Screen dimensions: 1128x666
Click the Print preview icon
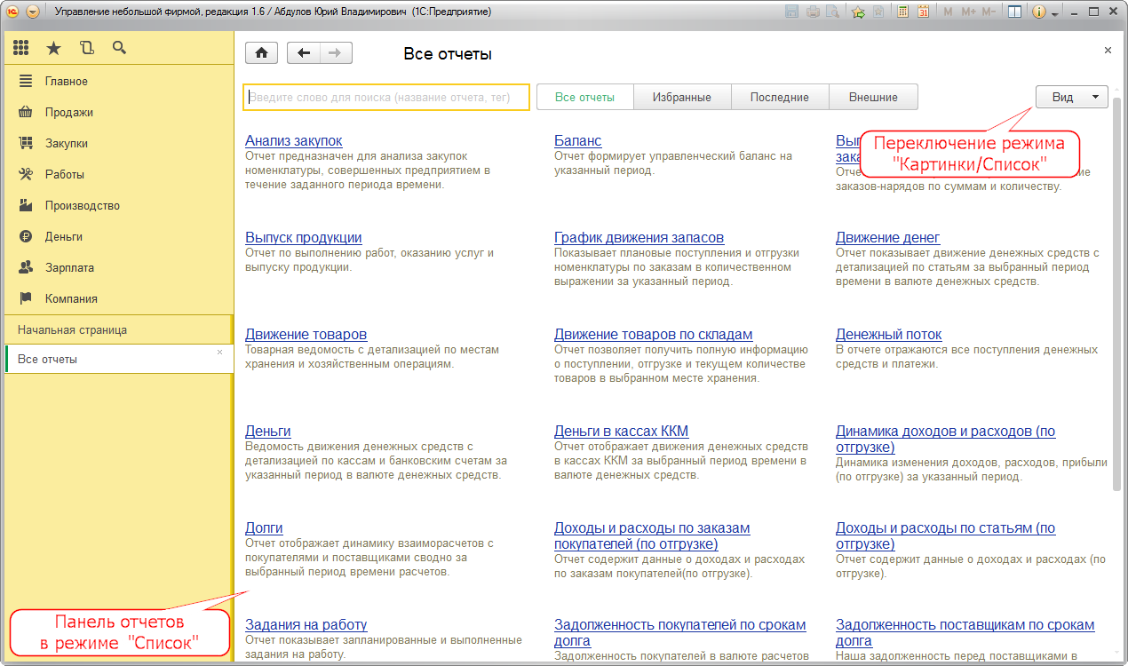tap(832, 12)
